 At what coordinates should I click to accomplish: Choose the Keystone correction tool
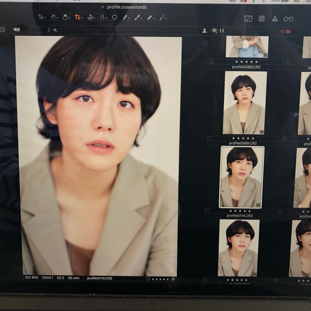pos(103,17)
